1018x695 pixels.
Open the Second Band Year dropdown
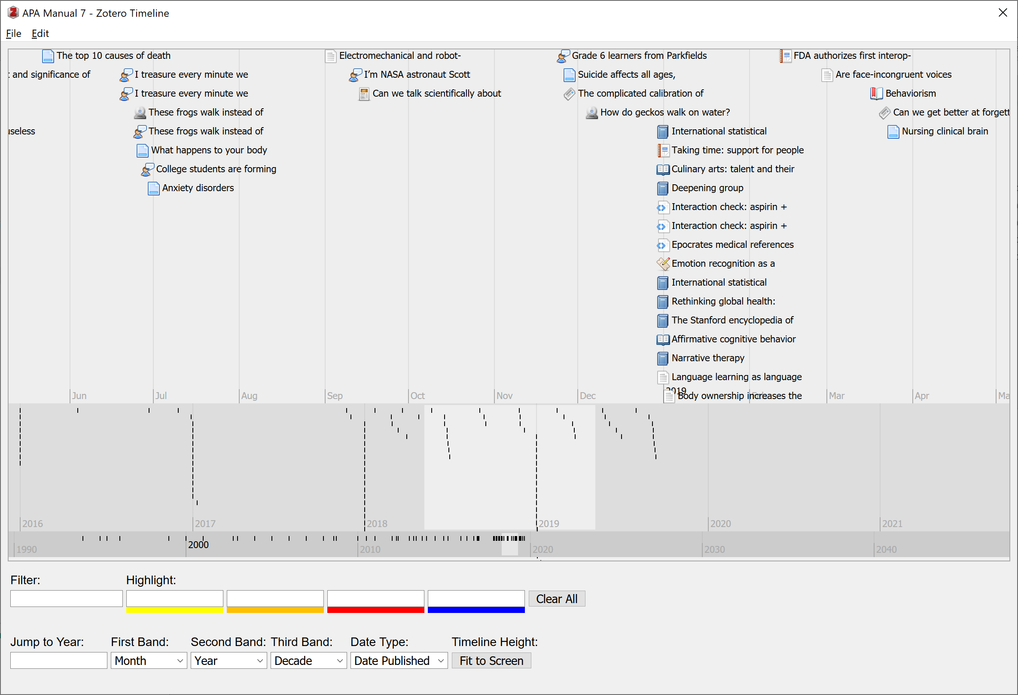228,660
